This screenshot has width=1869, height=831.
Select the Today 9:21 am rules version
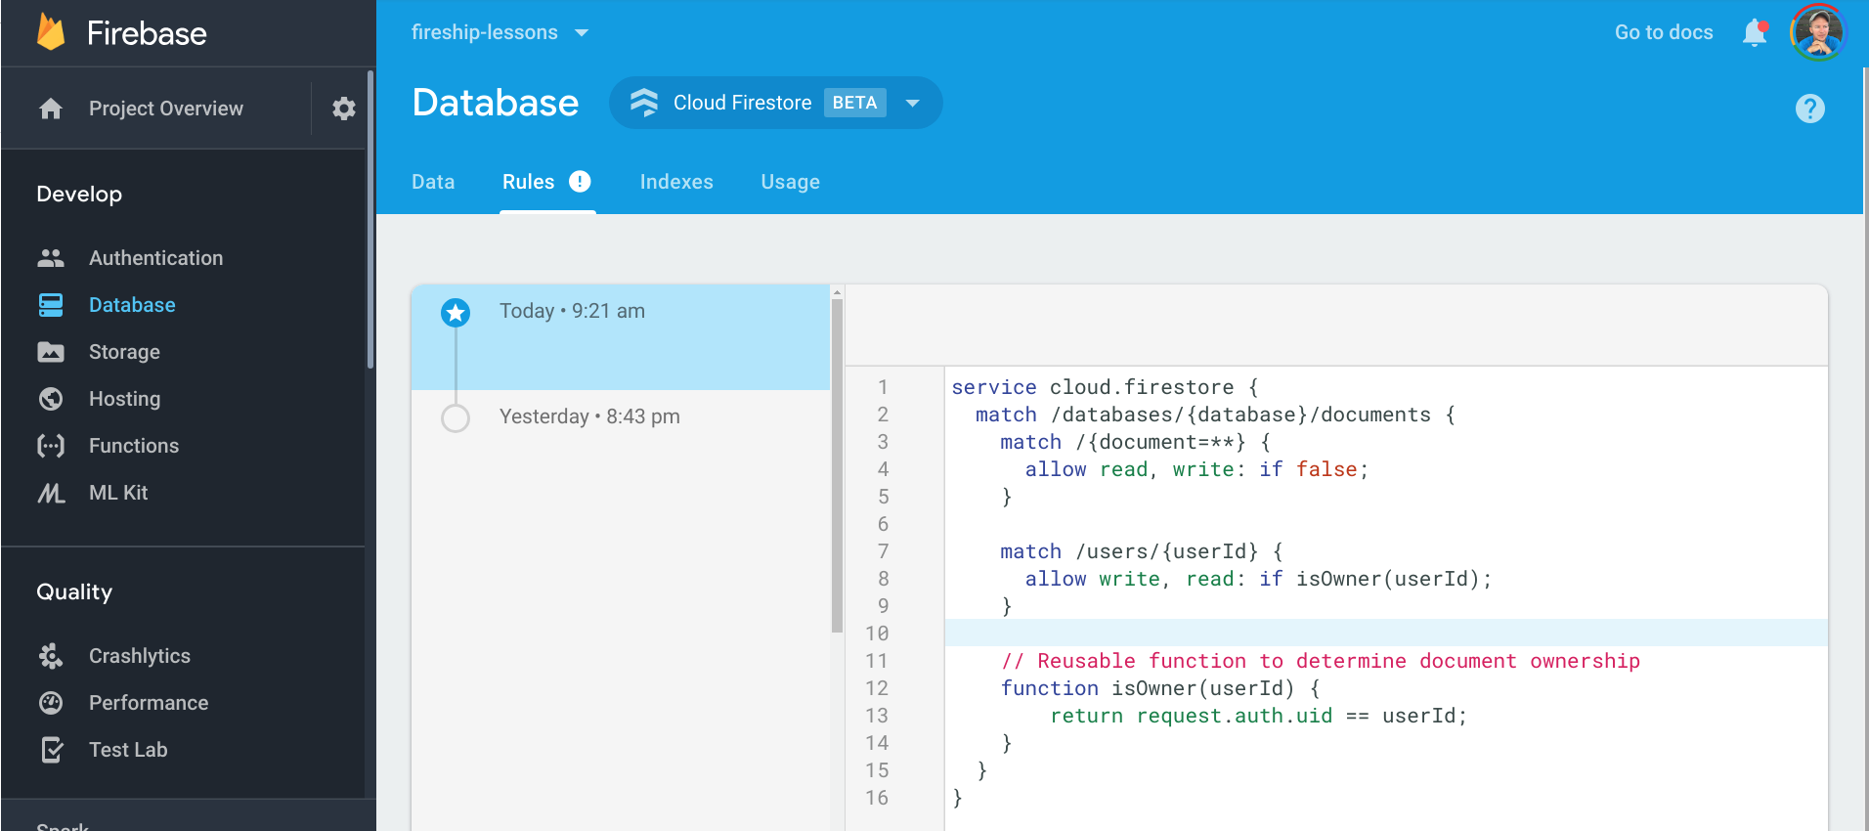[x=572, y=312]
